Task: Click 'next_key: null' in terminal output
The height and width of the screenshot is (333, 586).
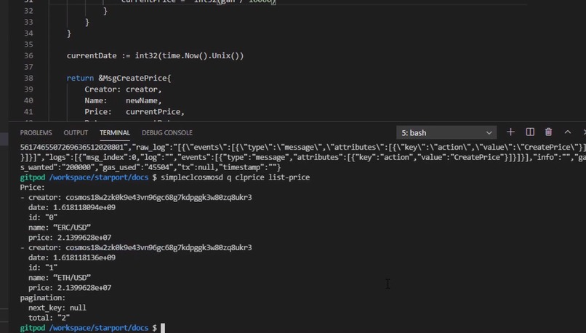Action: pyautogui.click(x=57, y=308)
